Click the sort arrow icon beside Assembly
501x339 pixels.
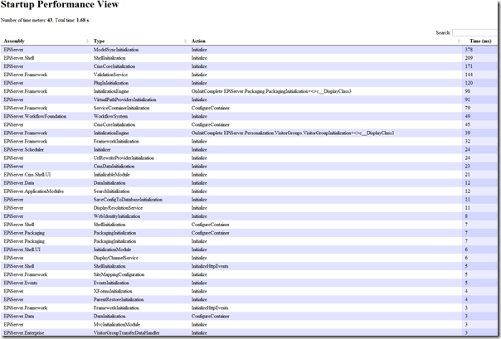tap(87, 41)
